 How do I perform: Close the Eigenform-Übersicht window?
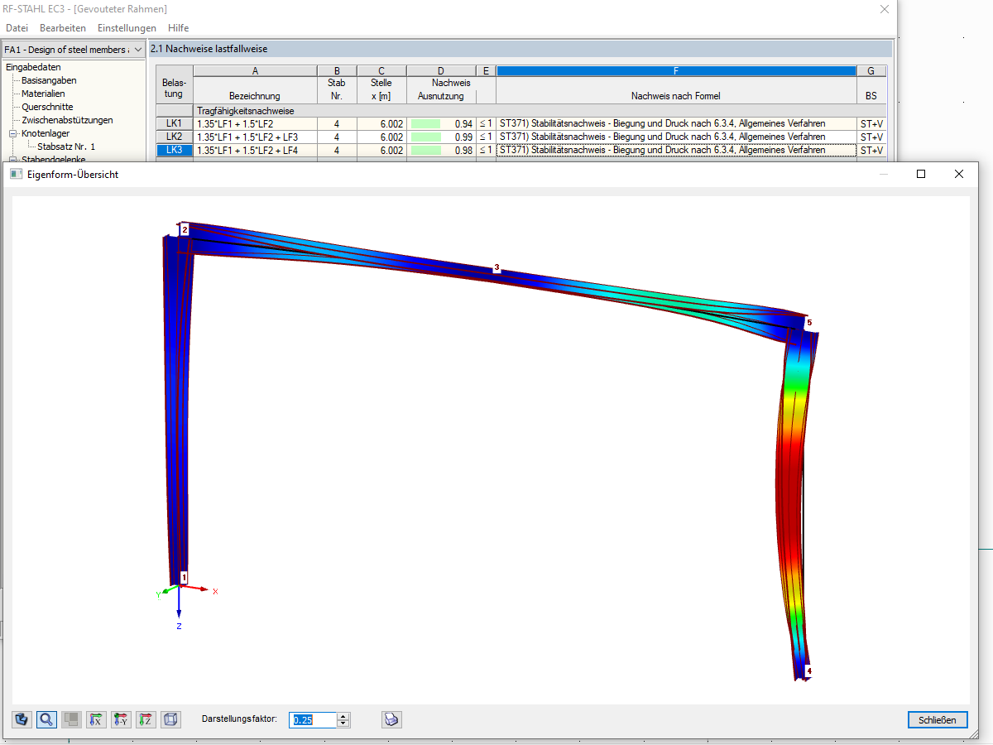point(959,174)
